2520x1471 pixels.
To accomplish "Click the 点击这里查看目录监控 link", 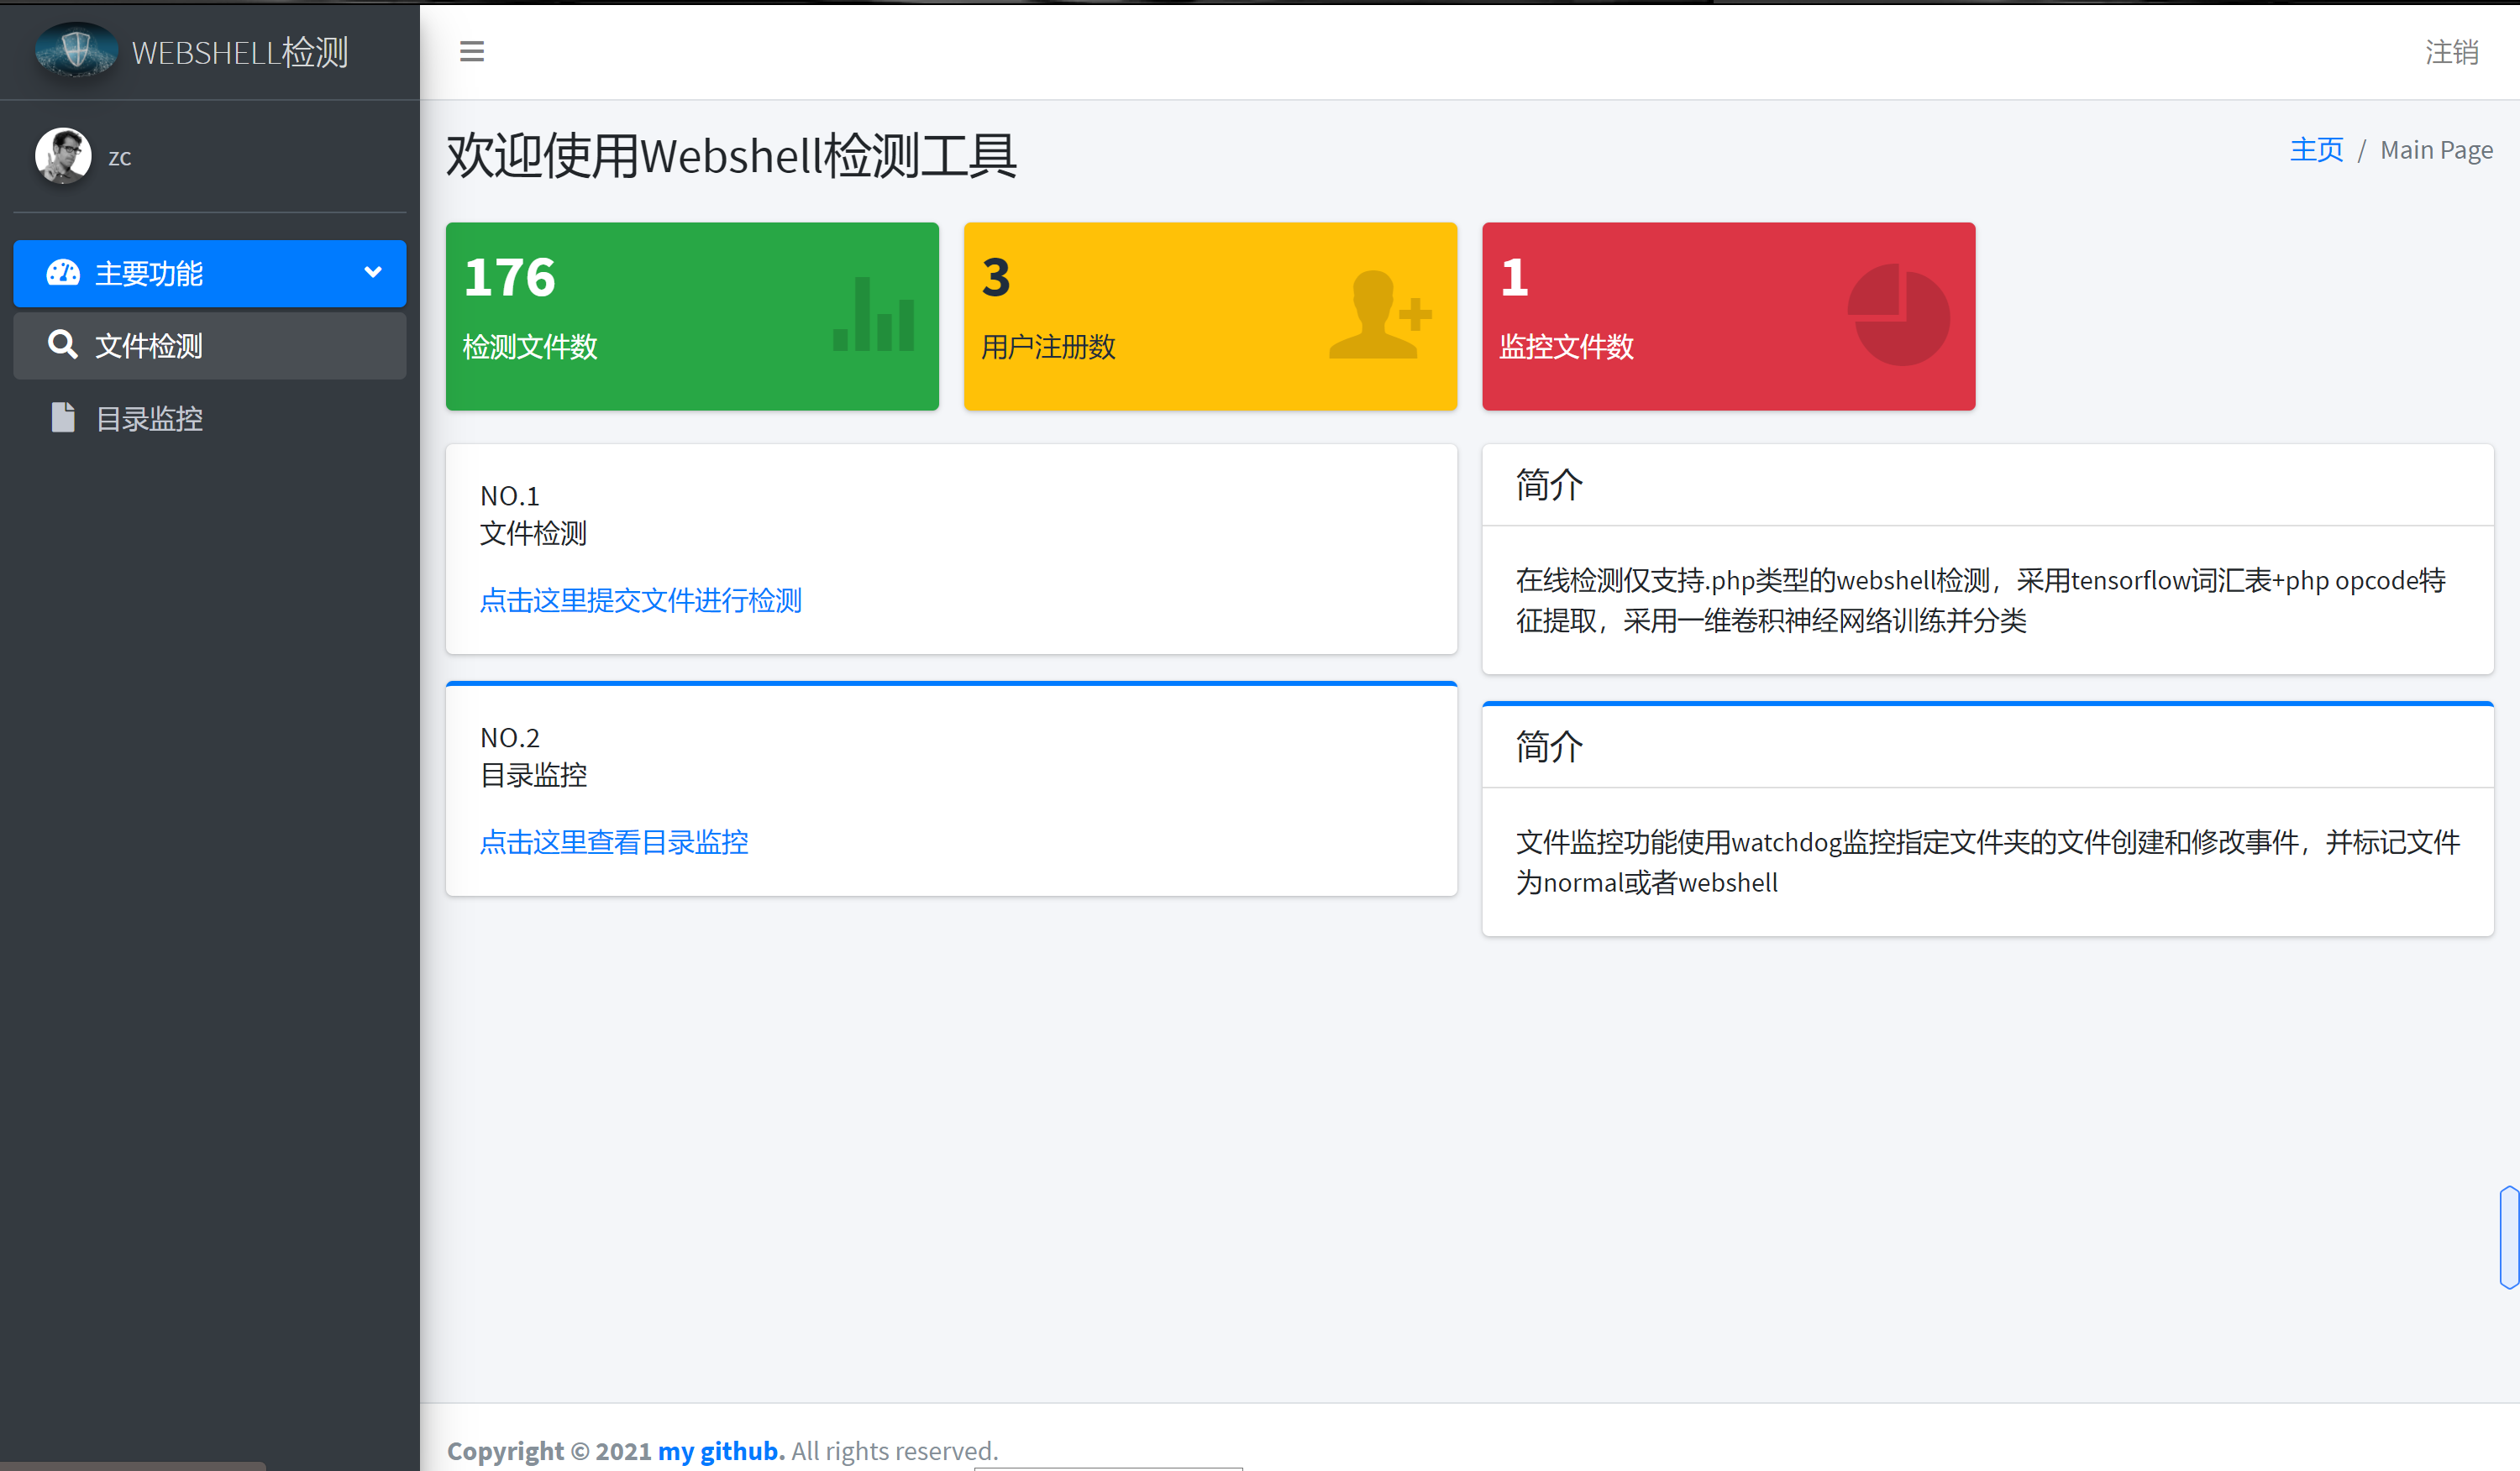I will (x=614, y=841).
